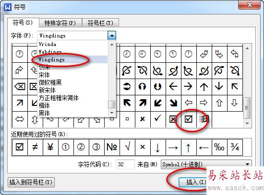Image resolution: width=264 pixels, height=195 pixels.
Task: Choose Wingdings in the font list
Action: pos(72,59)
